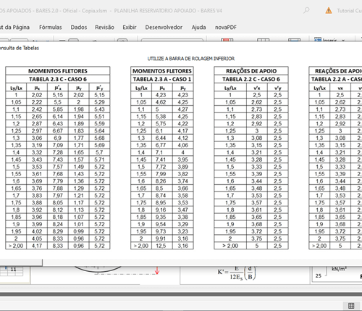Click the 'REAÇÕES DE APOIO' header above Tabela 2.2 C

coord(251,71)
